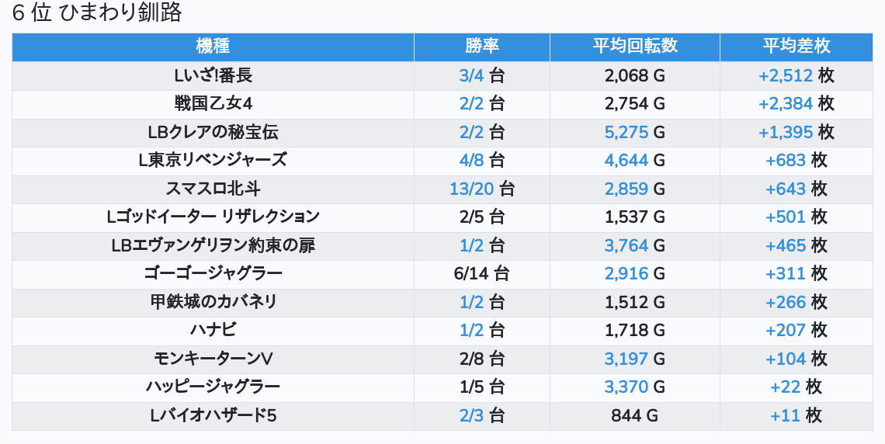Open the 5,275 average spins link
The width and height of the screenshot is (885, 444).
626,132
